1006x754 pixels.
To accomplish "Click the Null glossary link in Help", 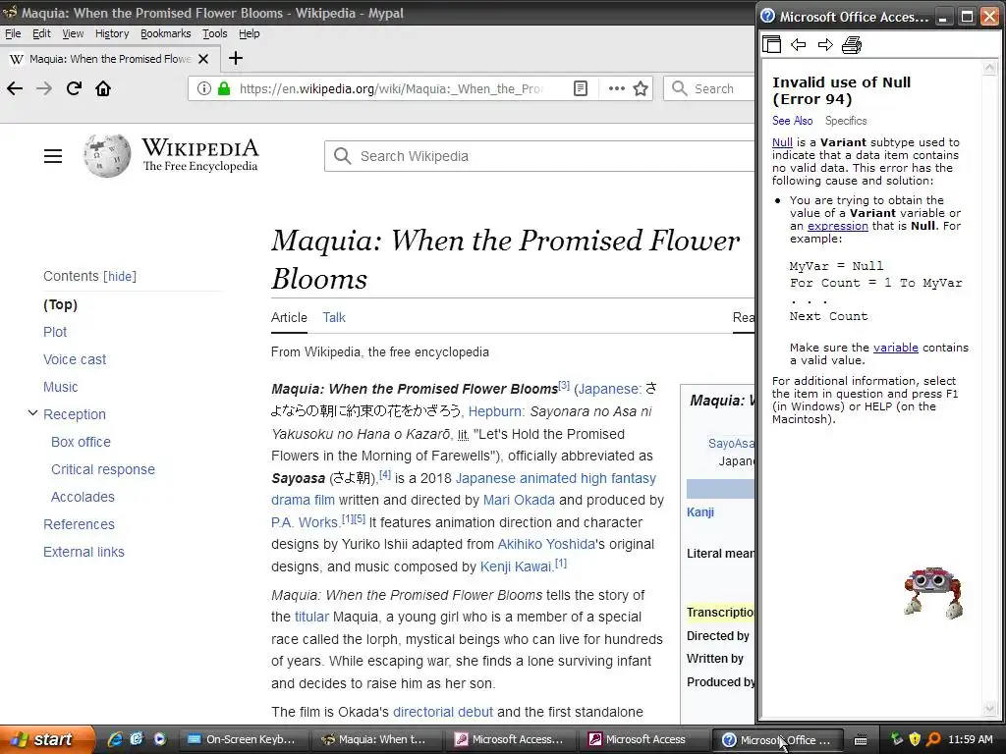I will (x=782, y=142).
